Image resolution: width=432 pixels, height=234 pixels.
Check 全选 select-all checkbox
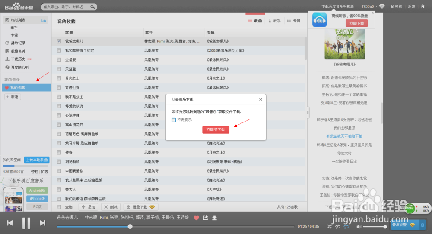(x=59, y=207)
